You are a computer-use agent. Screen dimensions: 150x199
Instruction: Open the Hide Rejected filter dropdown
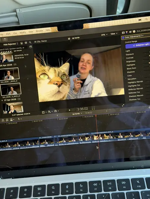(x=11, y=44)
